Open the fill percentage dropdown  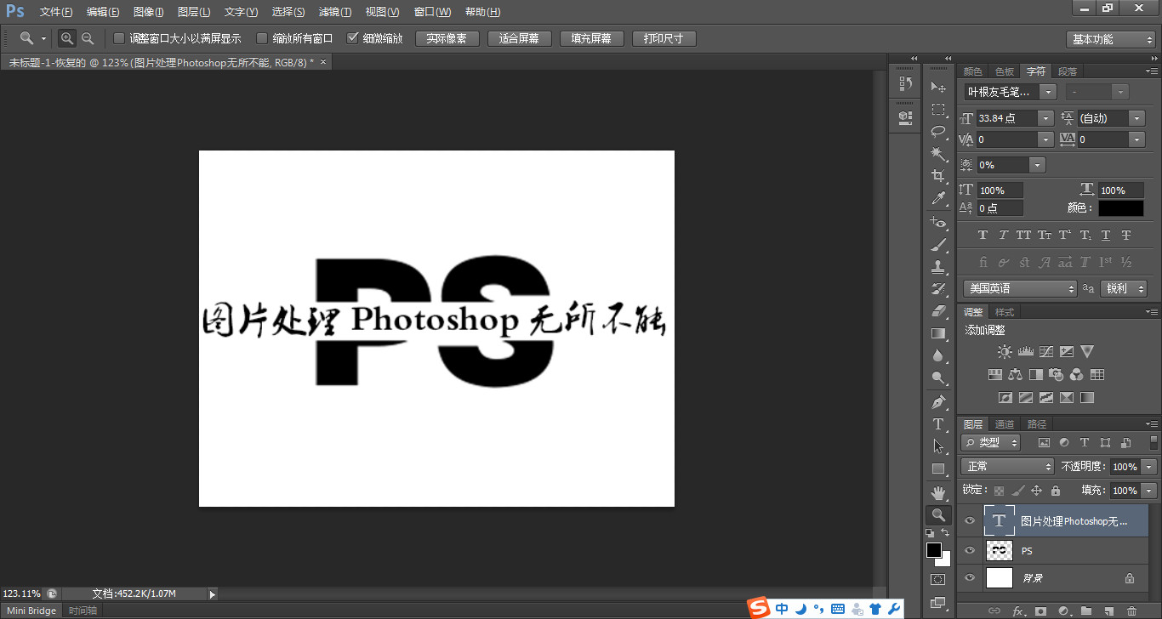point(1149,491)
